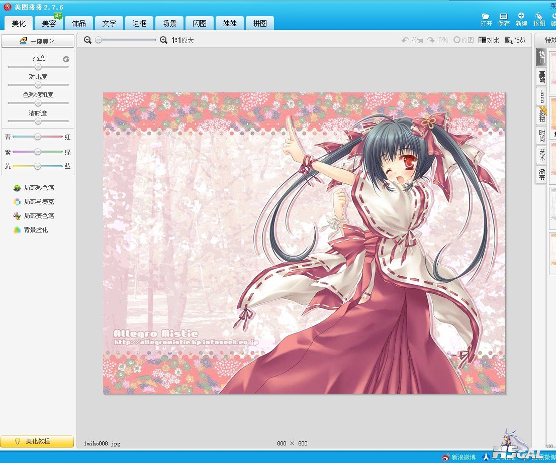This screenshot has height=463, width=556.
Task: Click 预览 preview
Action: click(515, 40)
